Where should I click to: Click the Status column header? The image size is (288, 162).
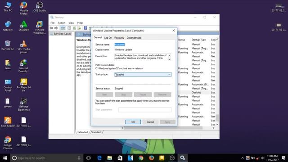coord(181,40)
